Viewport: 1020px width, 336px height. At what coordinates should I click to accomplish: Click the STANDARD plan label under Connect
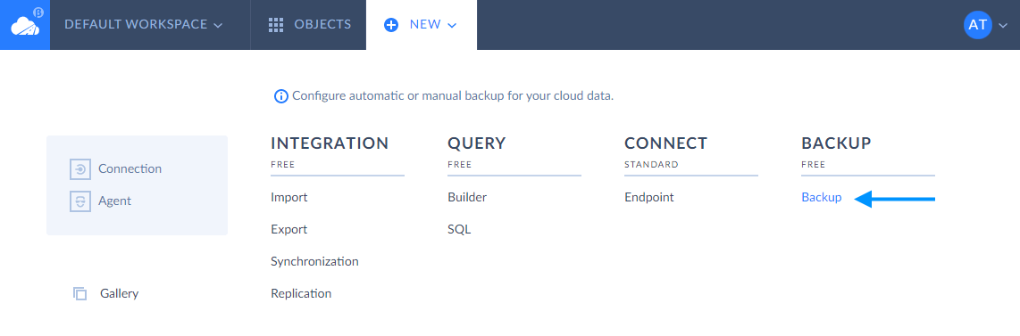(651, 165)
